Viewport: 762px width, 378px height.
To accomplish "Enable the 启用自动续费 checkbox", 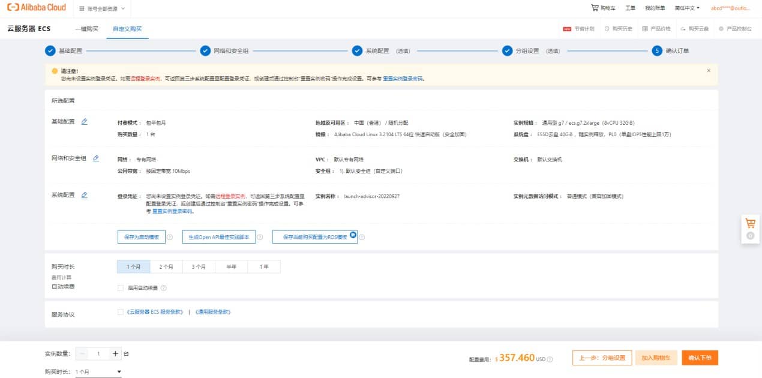I will (x=121, y=288).
